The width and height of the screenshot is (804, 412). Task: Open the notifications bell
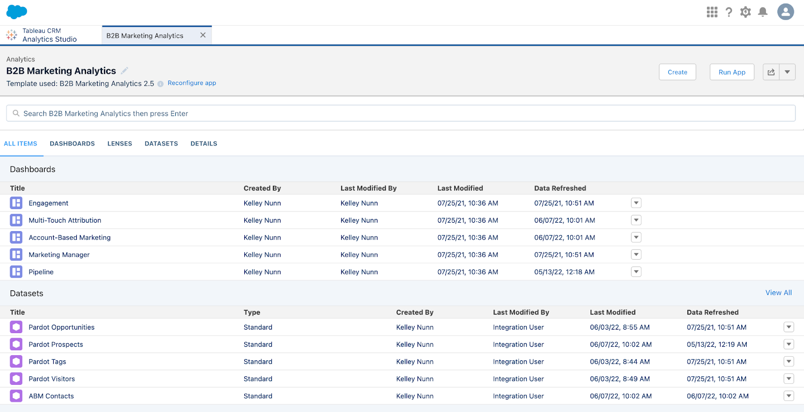763,12
